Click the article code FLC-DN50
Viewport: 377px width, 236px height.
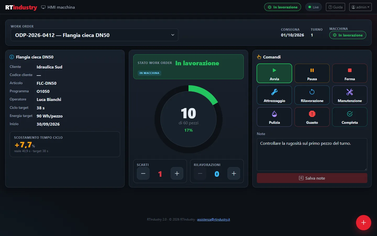click(x=47, y=83)
